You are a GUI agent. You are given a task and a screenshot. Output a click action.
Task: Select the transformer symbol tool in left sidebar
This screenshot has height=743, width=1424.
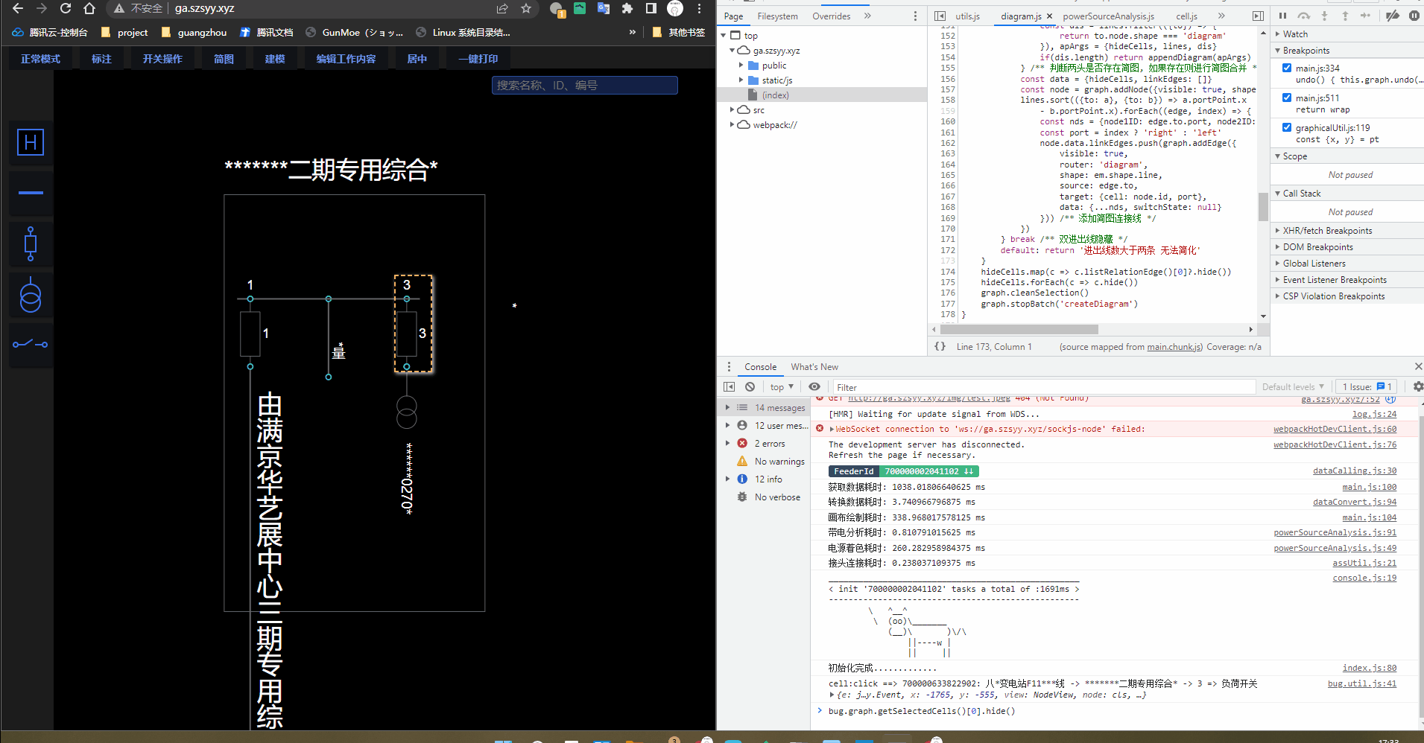click(x=30, y=295)
